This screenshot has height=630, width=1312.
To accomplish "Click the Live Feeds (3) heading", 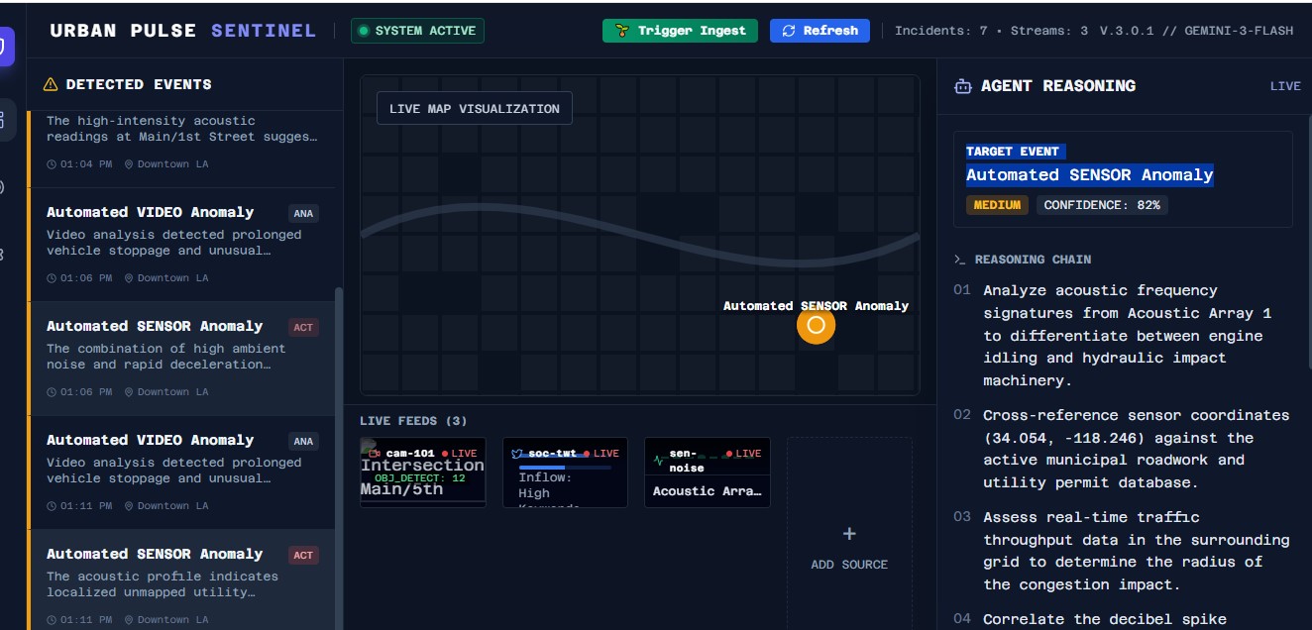I will point(413,421).
